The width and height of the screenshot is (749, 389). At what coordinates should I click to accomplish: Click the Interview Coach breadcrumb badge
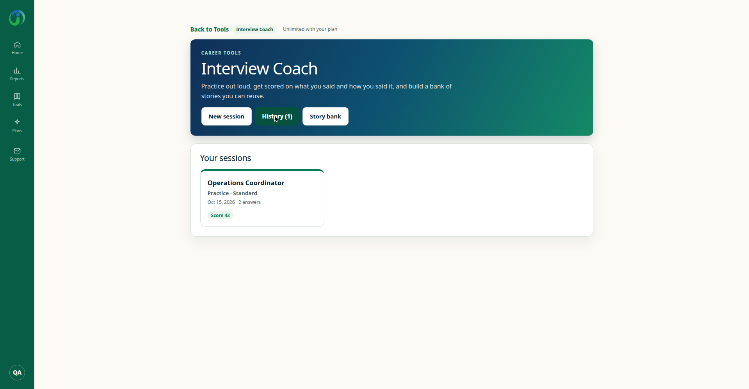[x=254, y=30]
